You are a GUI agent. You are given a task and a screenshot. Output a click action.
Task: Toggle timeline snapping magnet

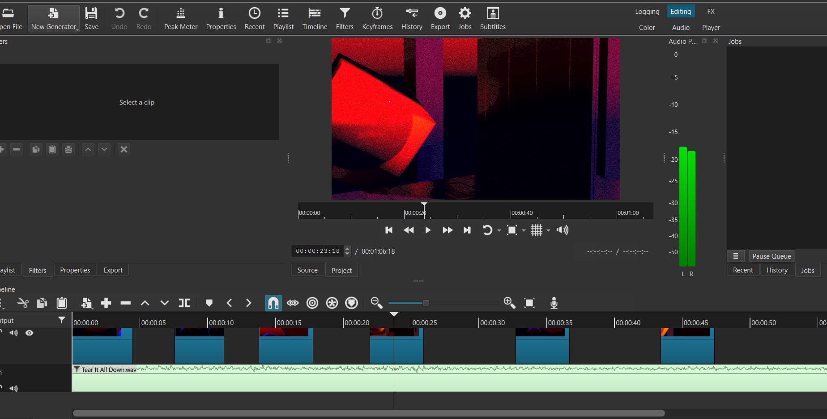tap(273, 303)
